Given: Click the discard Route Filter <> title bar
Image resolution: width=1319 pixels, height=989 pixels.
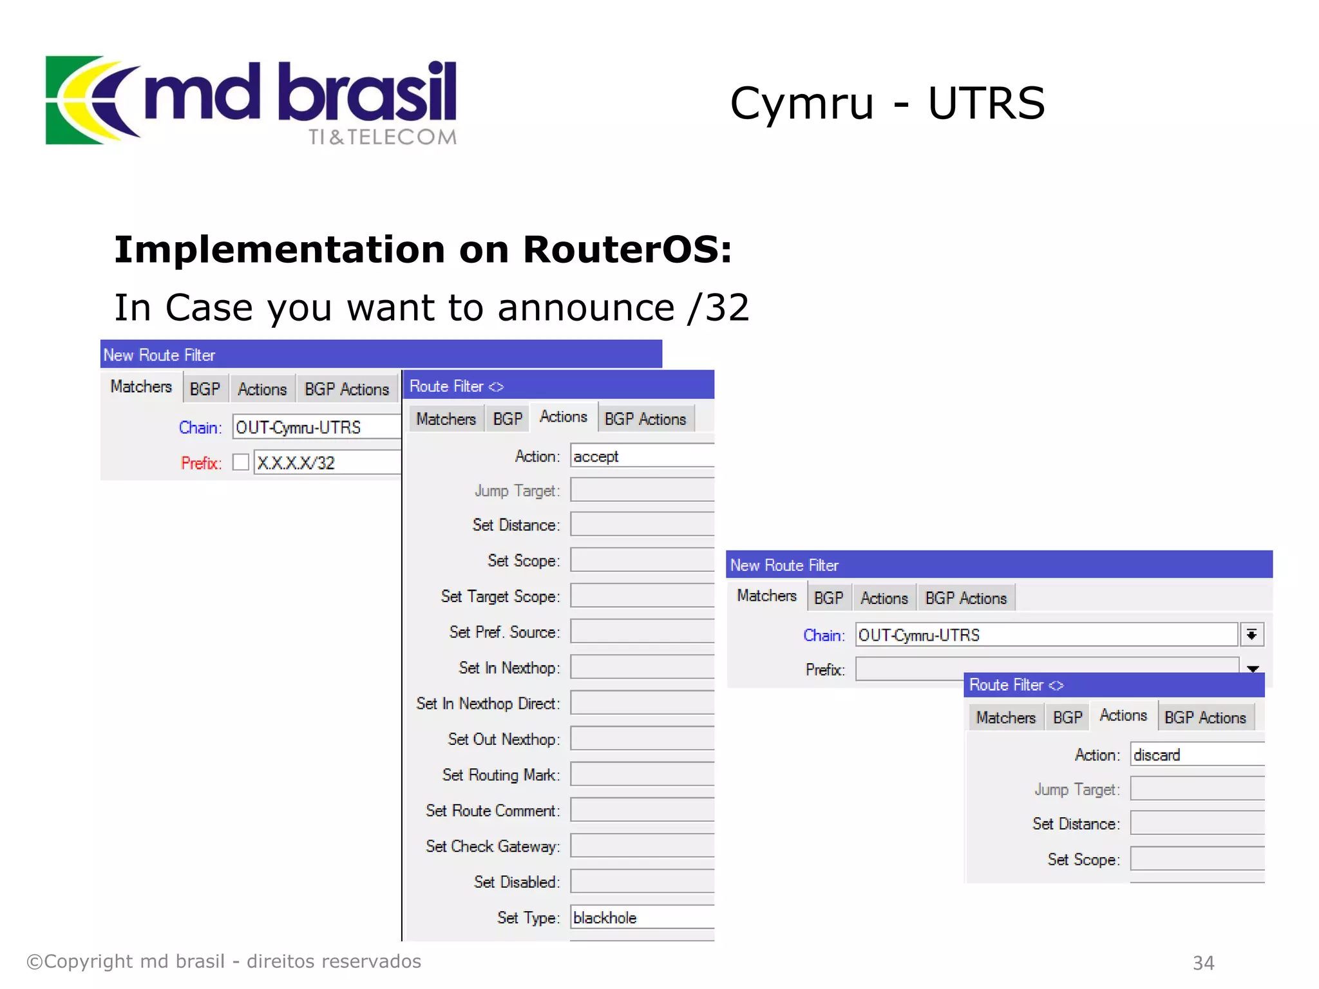Looking at the screenshot, I should [x=1115, y=684].
